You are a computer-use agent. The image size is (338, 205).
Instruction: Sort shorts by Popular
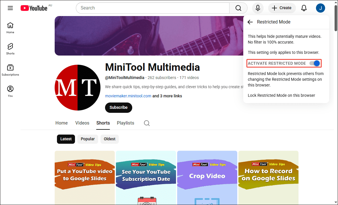[x=88, y=139]
